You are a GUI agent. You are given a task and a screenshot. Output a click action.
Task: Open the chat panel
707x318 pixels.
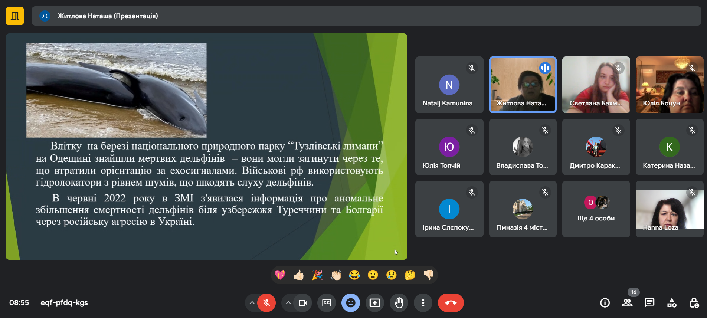tap(649, 303)
